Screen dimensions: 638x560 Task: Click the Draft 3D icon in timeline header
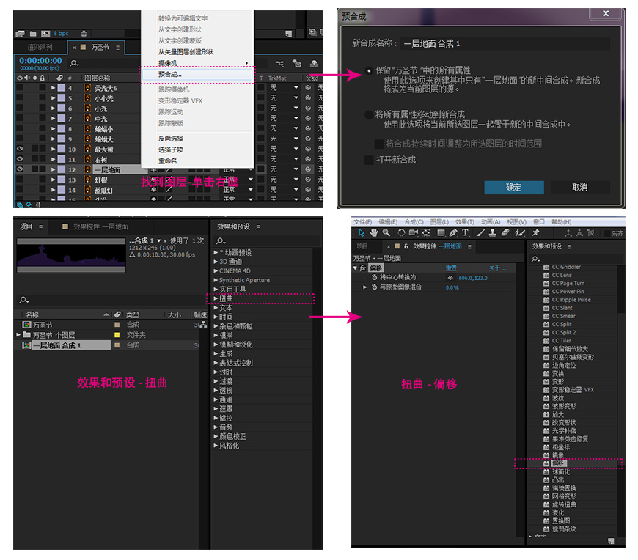296,64
